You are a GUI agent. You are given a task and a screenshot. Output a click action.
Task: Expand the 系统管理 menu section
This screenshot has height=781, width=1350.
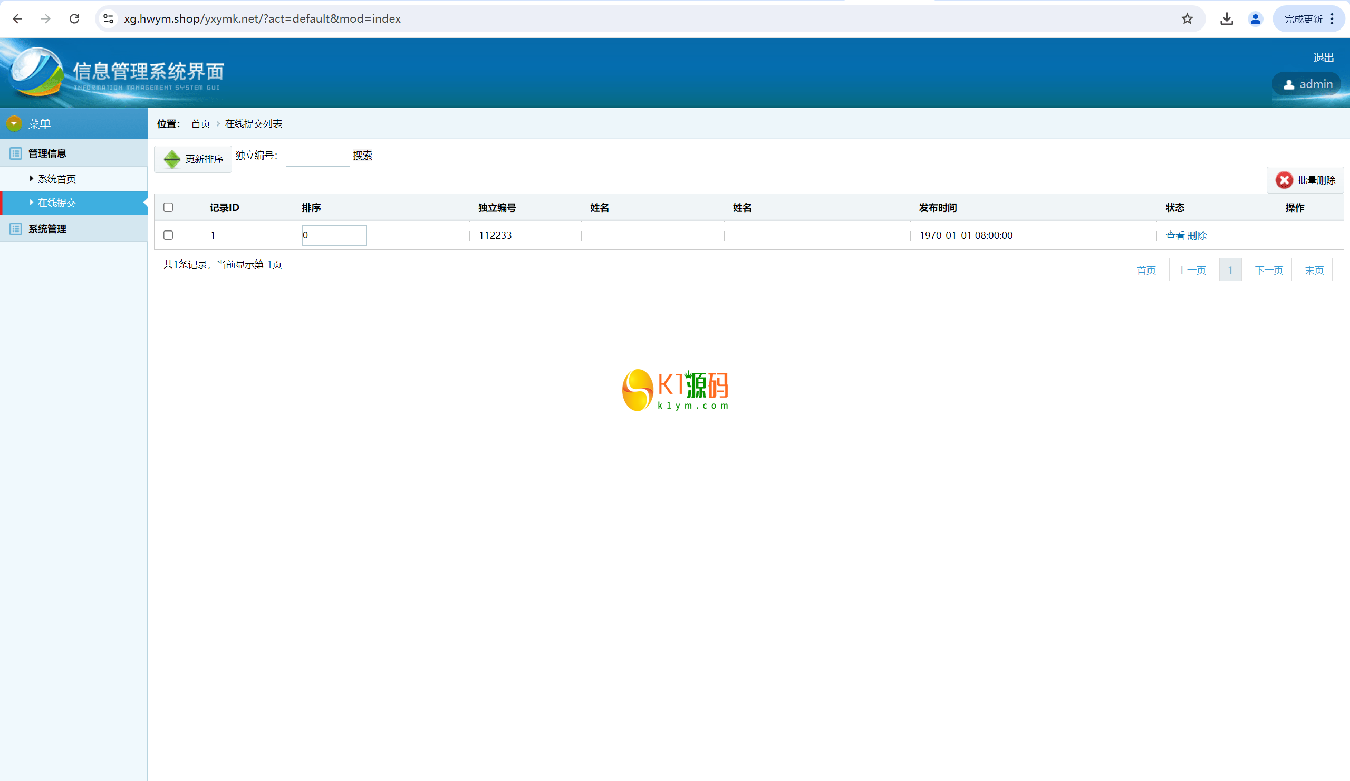(73, 229)
